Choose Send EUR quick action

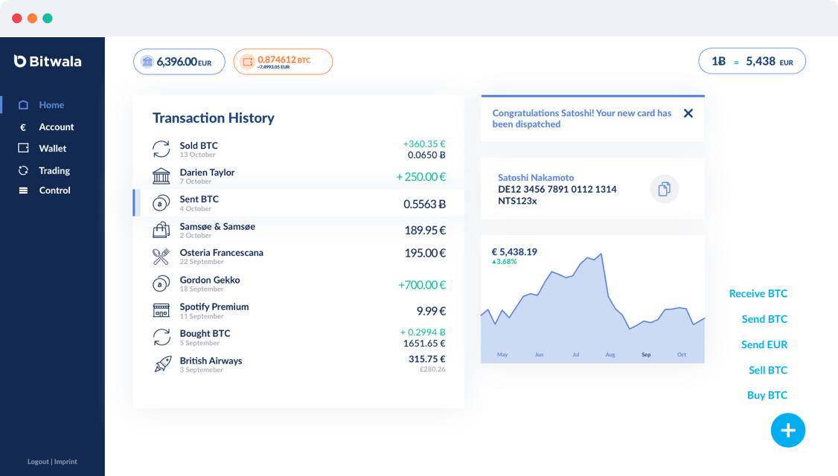click(x=764, y=344)
